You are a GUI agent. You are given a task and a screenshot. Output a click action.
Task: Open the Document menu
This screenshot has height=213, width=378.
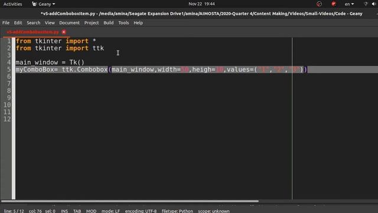tap(70, 22)
